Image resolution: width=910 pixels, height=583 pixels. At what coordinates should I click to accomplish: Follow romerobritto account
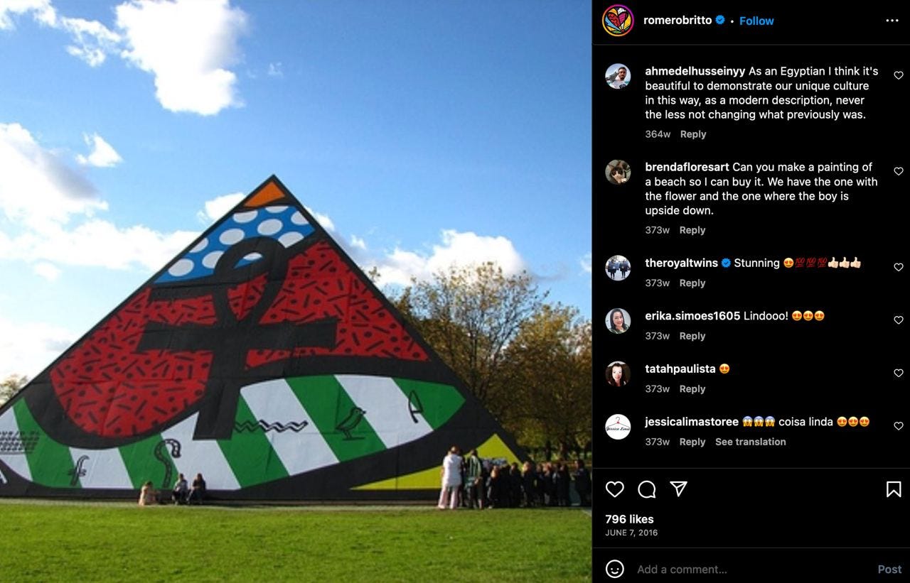coord(756,21)
